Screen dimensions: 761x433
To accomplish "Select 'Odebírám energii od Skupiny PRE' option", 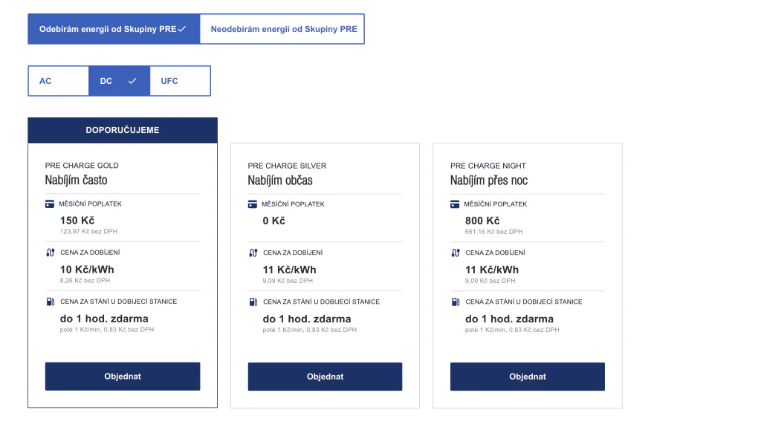I will pos(114,29).
